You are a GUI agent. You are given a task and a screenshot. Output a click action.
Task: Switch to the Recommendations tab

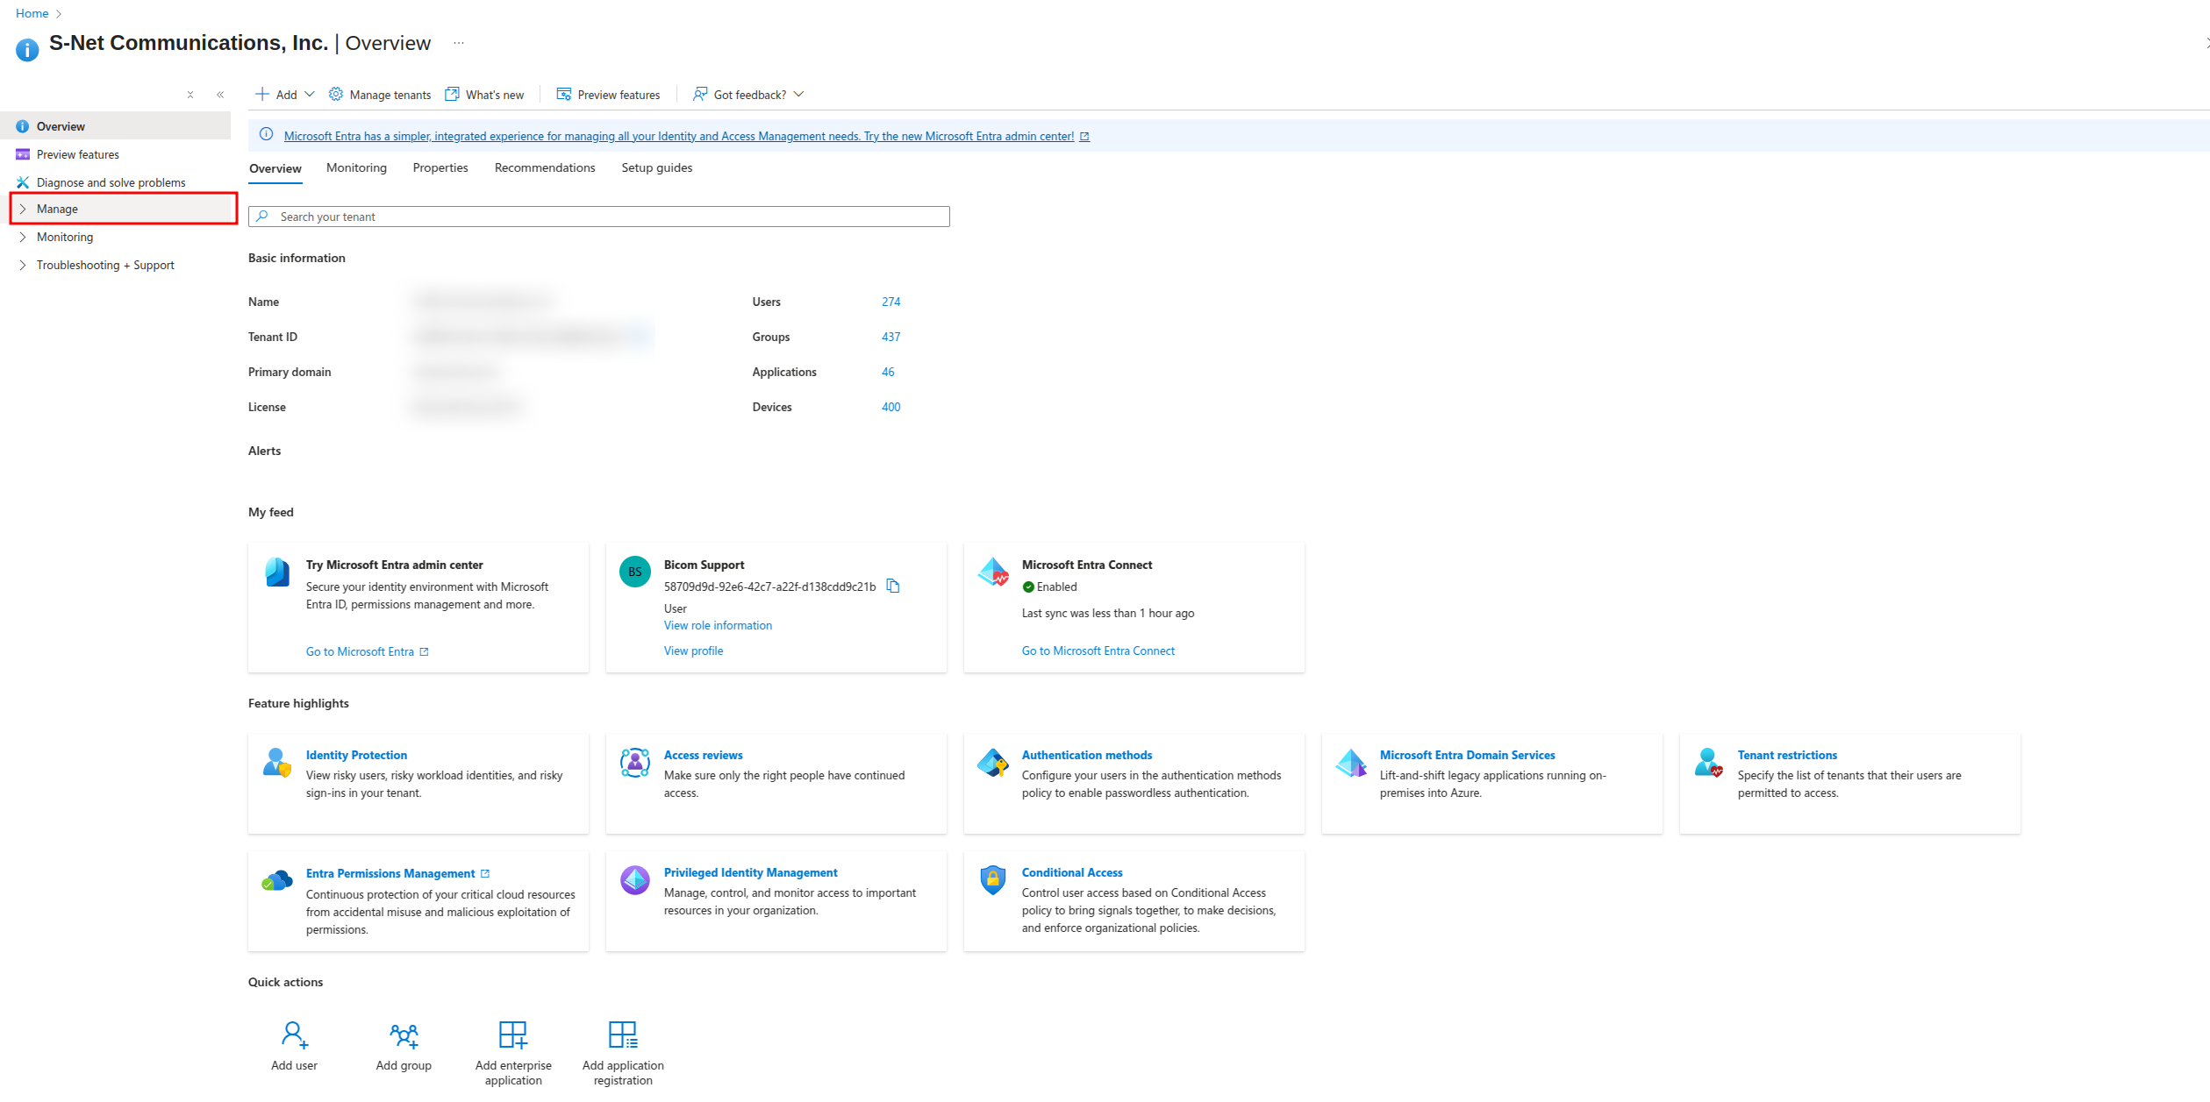coord(544,167)
